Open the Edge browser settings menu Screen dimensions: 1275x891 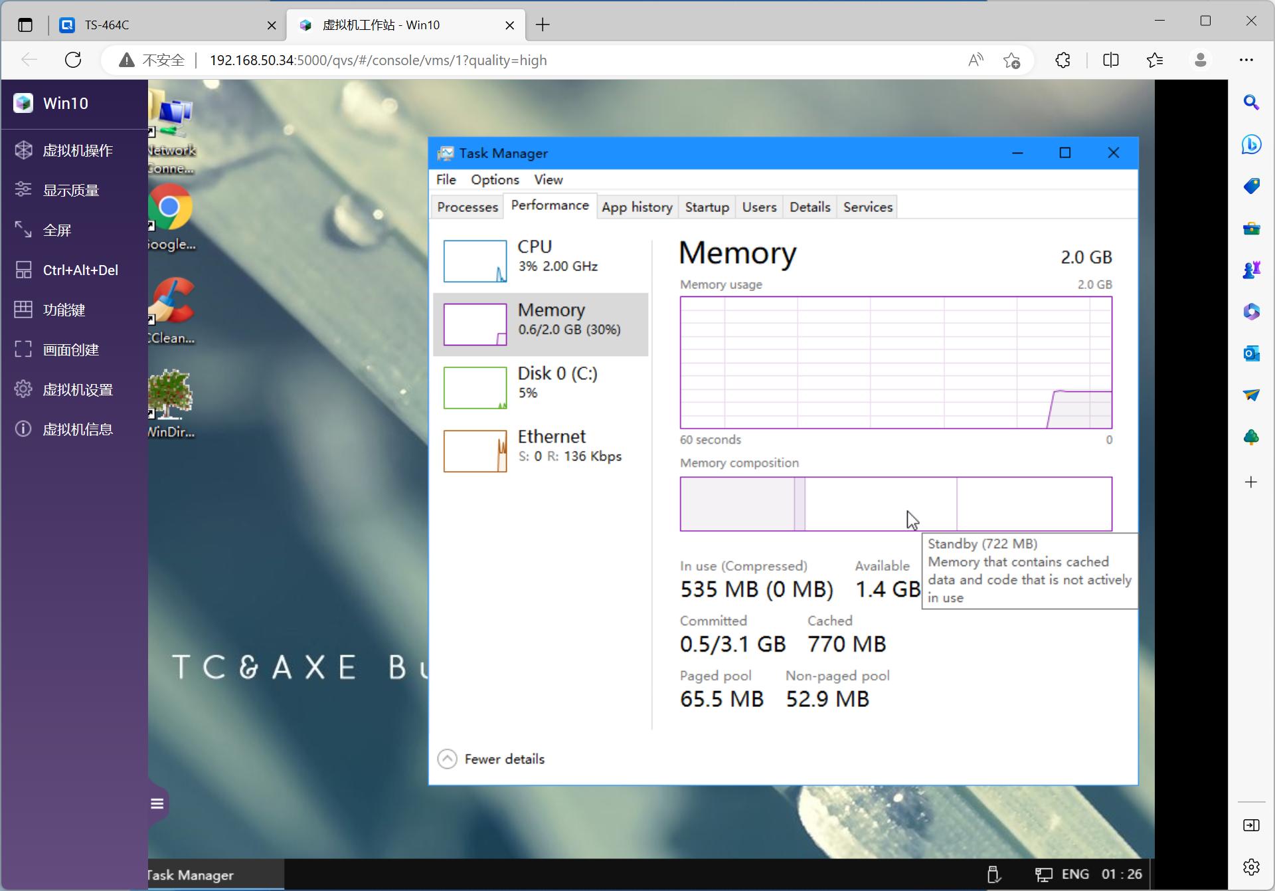[x=1247, y=60]
